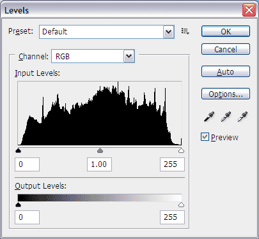Open the Preset dropdown arrow
Screen dimensions: 259x239
coord(168,32)
